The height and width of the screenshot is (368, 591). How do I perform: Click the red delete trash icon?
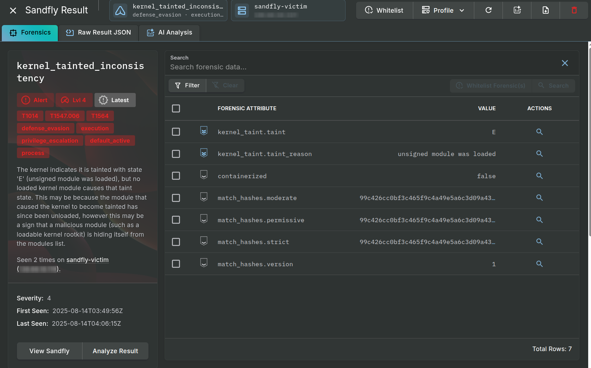click(x=574, y=10)
